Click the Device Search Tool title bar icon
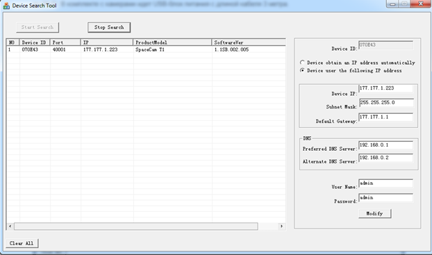 (x=6, y=6)
